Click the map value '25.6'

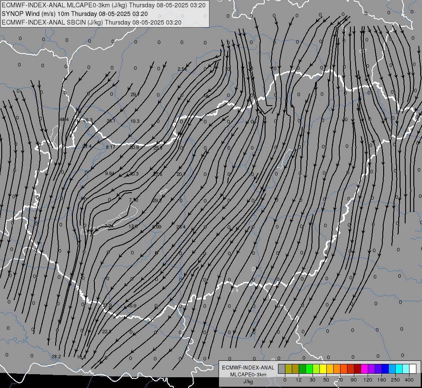pos(158,148)
